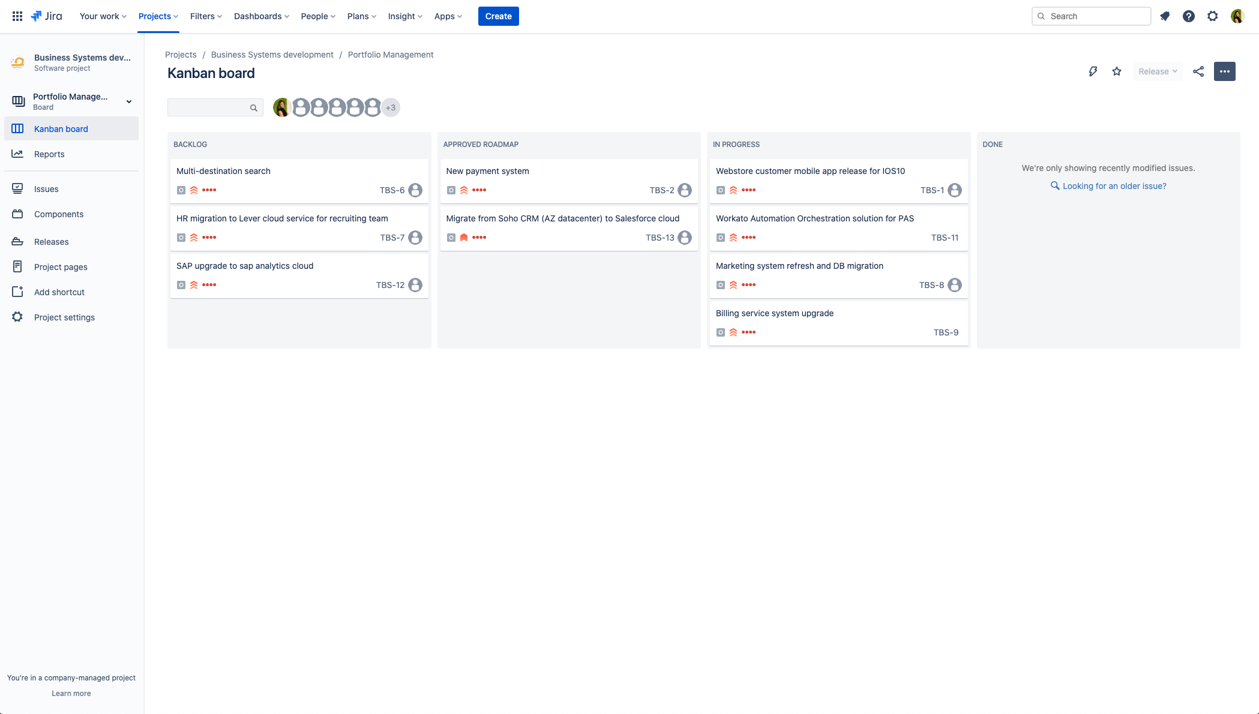Image resolution: width=1259 pixels, height=714 pixels.
Task: Click the help question mark icon
Action: coord(1188,16)
